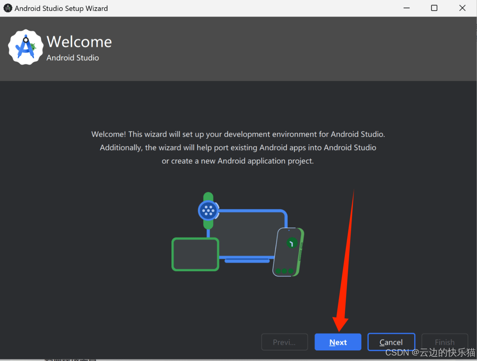Viewport: 477px width, 361px height.
Task: Click the 'Additionally, the wizard will help' line
Action: [x=238, y=147]
